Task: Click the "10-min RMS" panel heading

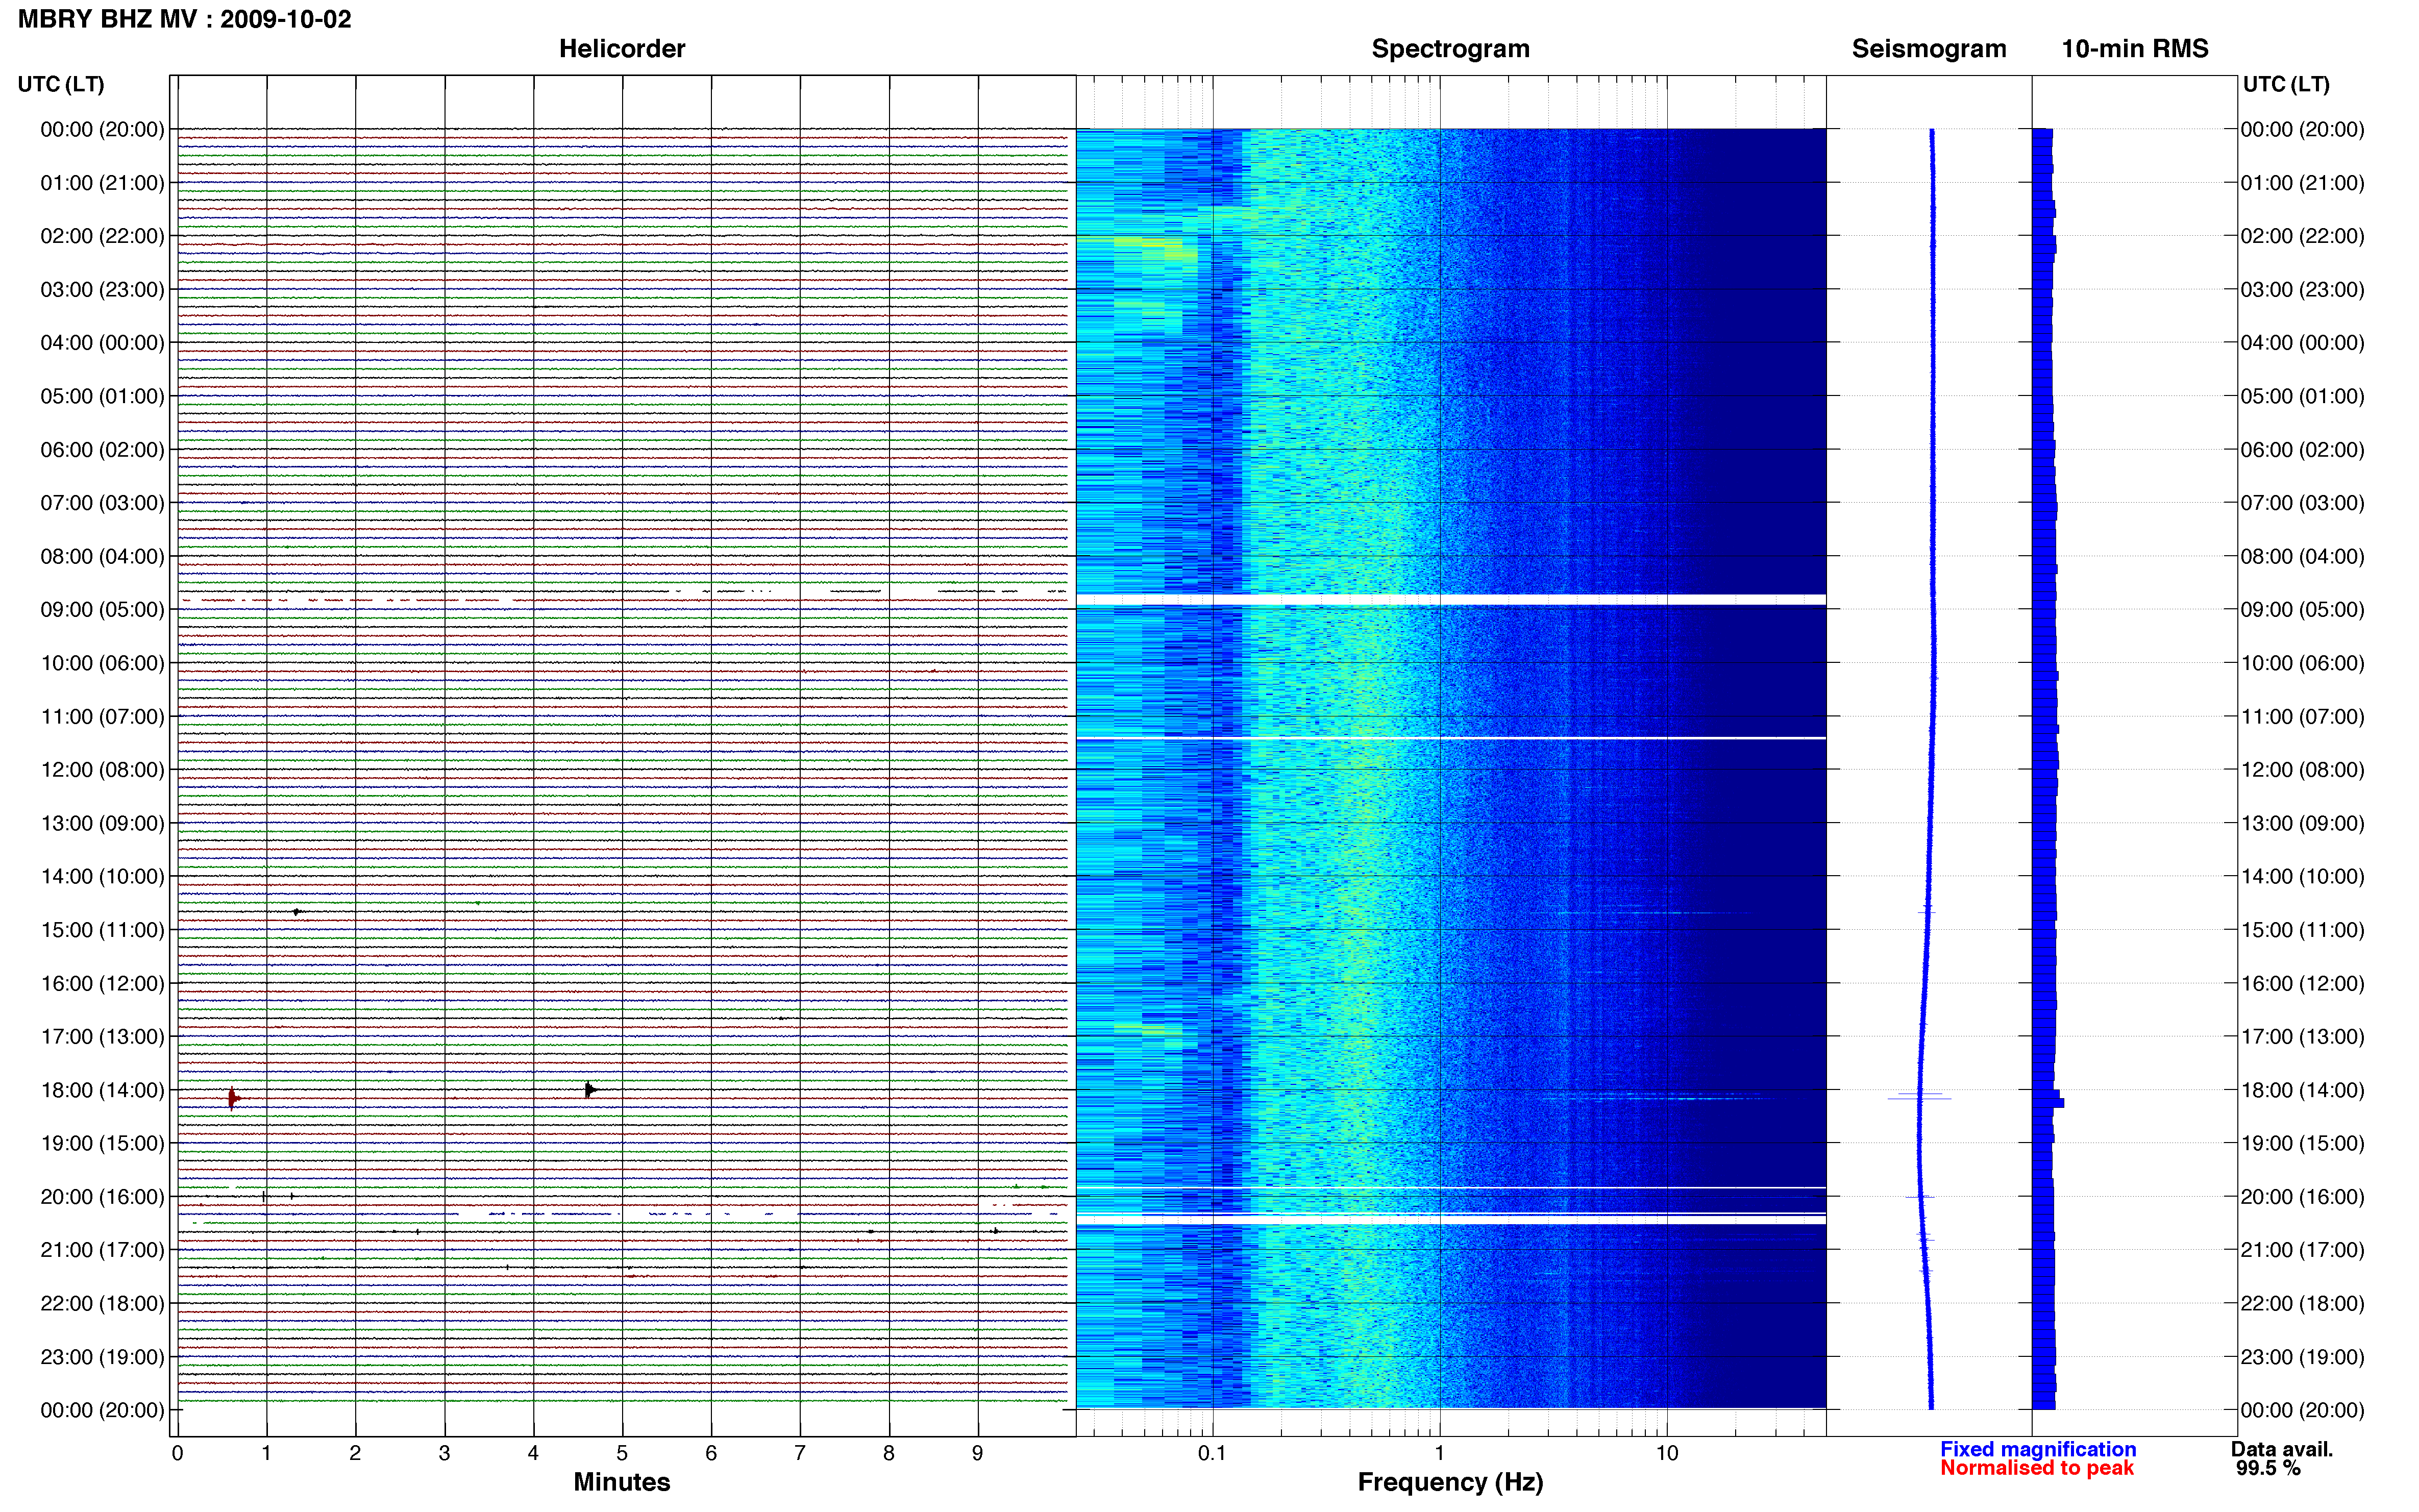Action: pyautogui.click(x=2135, y=49)
